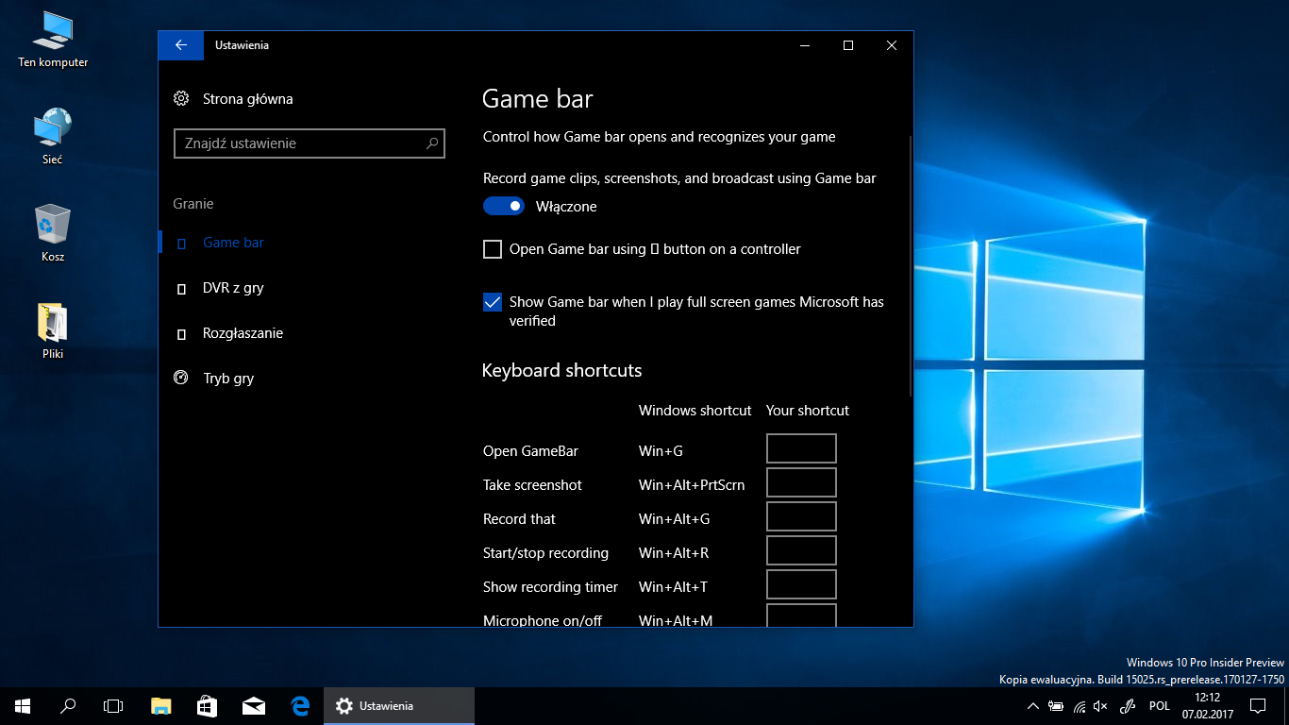Show hidden tray icons chevron
The width and height of the screenshot is (1289, 725).
point(1033,706)
